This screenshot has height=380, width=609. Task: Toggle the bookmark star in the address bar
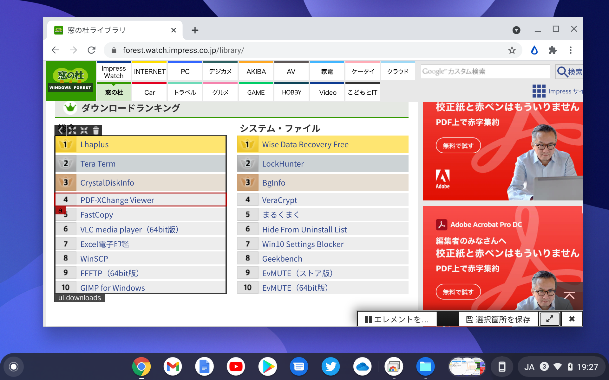coord(512,50)
